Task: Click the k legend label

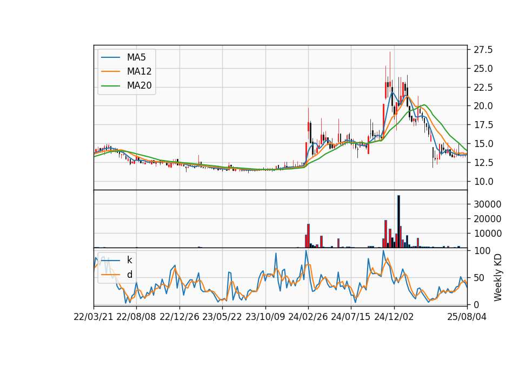Action: 129,260
